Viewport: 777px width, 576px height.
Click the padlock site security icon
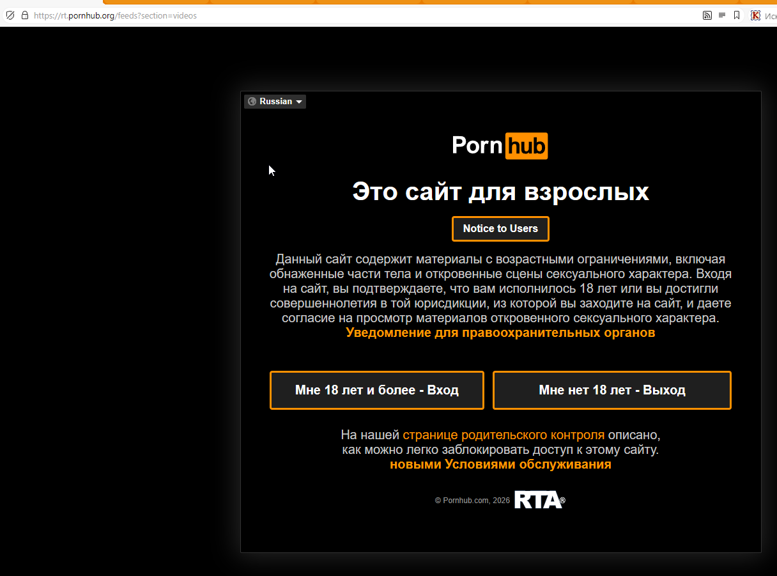(x=26, y=15)
